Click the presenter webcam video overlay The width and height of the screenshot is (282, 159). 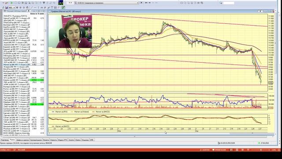point(70,31)
